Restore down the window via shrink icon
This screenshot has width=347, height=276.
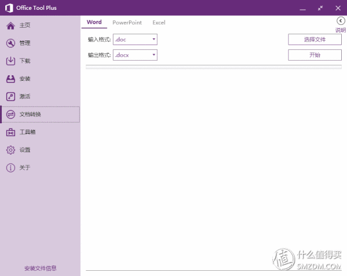coord(320,8)
